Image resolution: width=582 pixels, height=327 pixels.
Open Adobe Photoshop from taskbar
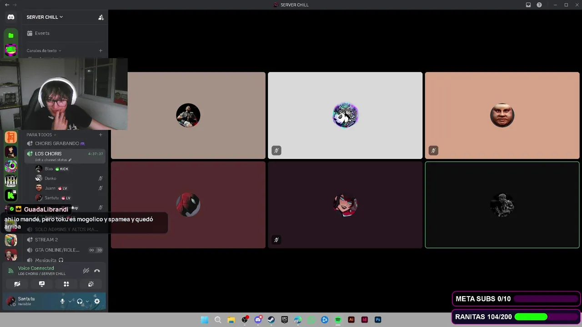(x=378, y=320)
